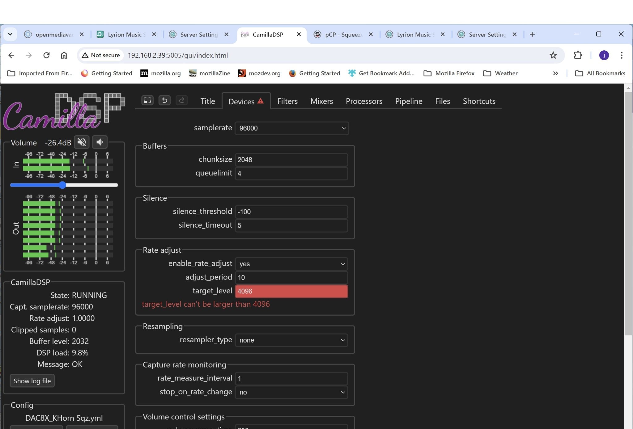Open the profile avatar menu
Image resolution: width=633 pixels, height=429 pixels.
tap(604, 55)
